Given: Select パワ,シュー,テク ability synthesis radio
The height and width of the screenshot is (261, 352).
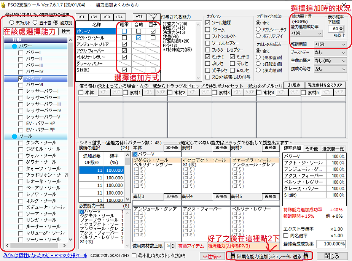Looking at the screenshot, I should (x=258, y=29).
